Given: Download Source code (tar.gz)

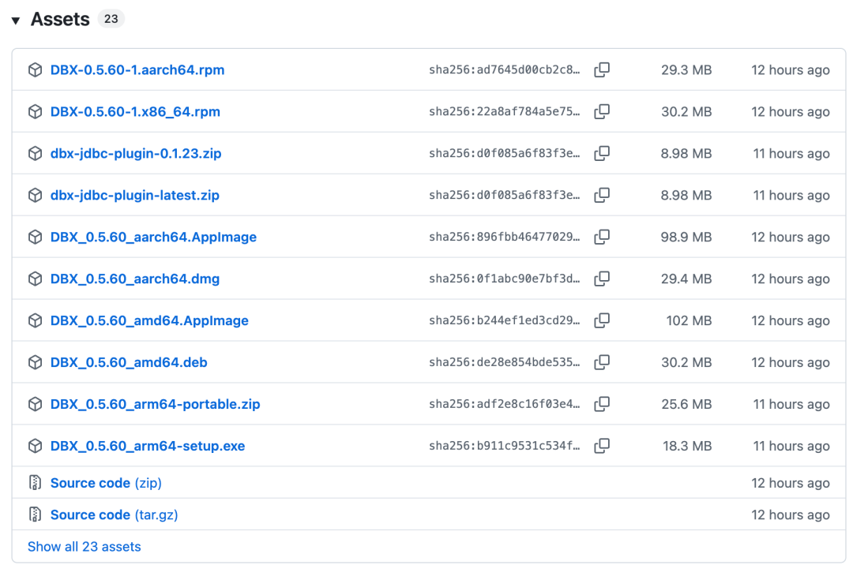Looking at the screenshot, I should (x=115, y=514).
